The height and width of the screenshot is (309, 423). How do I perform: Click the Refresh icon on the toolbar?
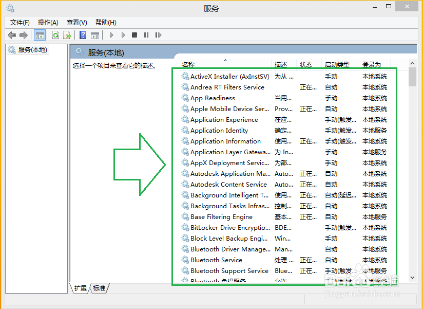pyautogui.click(x=55, y=35)
